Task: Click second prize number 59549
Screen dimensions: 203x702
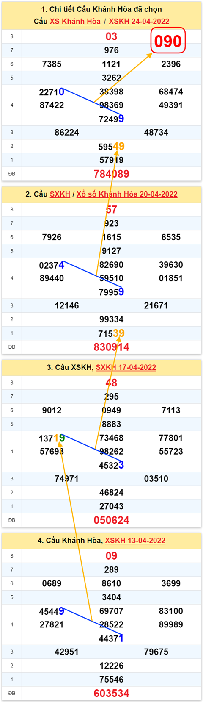Action: tap(112, 147)
